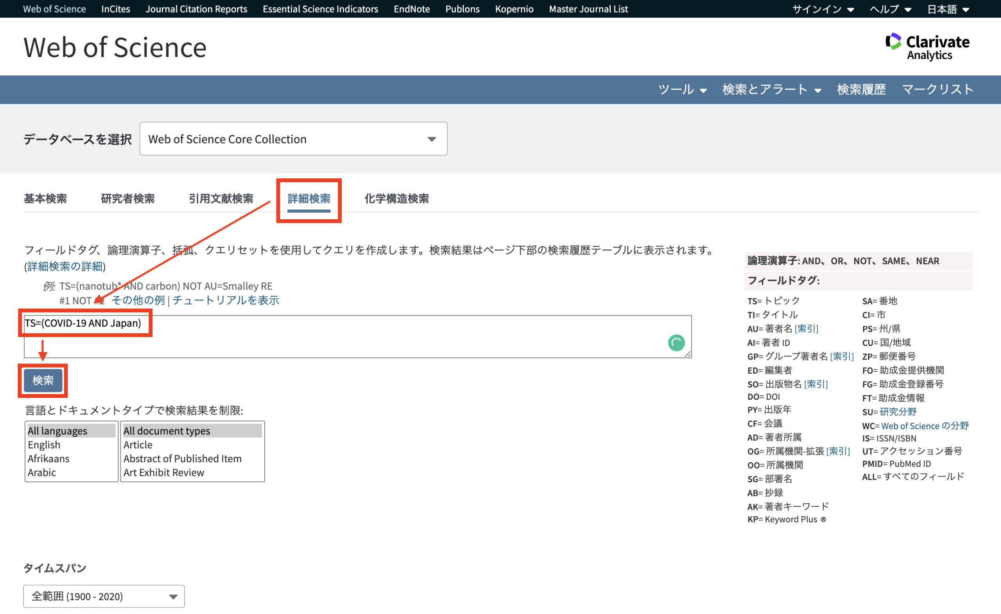1001x614 pixels.
Task: Open Master Journal List link
Action: [588, 9]
